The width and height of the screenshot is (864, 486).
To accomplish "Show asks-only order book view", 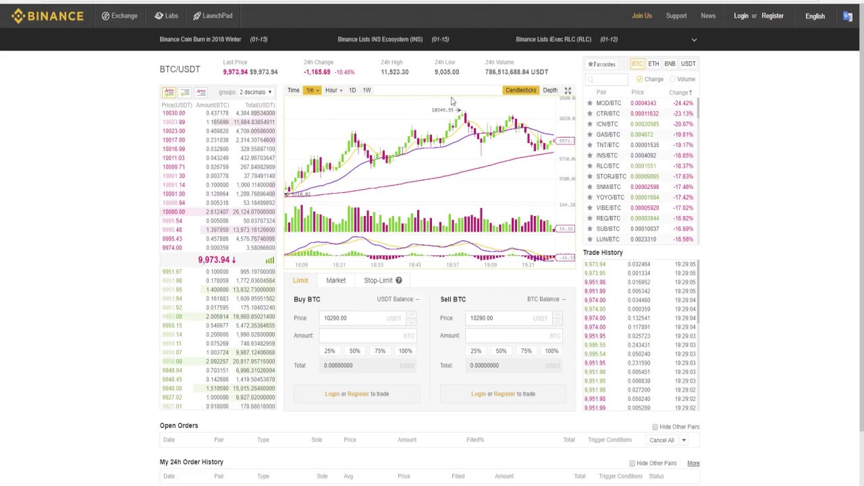I will [200, 92].
